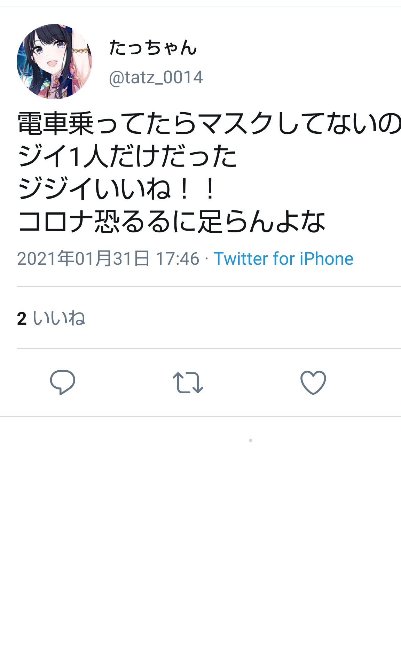Open the 2 いいね likes list
This screenshot has width=401, height=657.
[x=51, y=318]
